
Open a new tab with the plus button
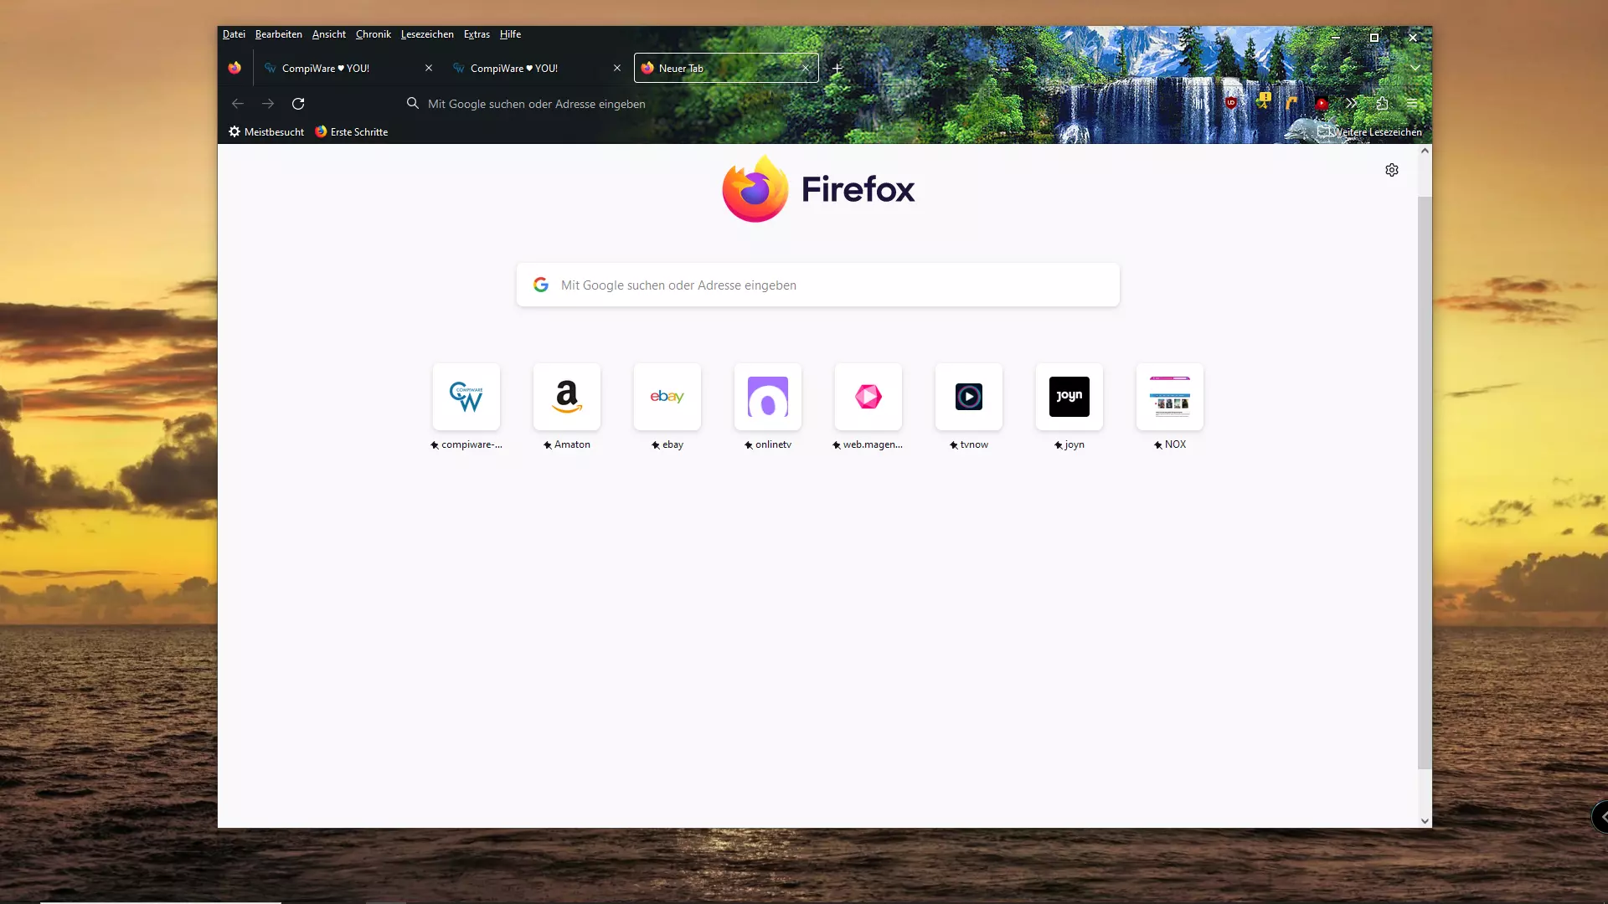click(x=837, y=69)
